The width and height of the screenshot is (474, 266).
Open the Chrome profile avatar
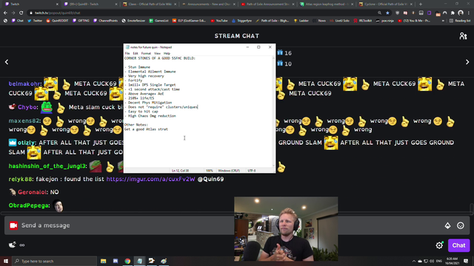[461, 13]
